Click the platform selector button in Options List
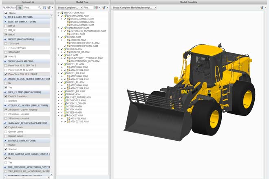The height and width of the screenshot is (179, 269). point(20,8)
